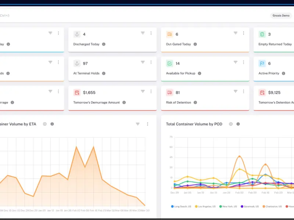Click info icon beside Available for Pickup
This screenshot has height=220, width=294.
[x=200, y=73]
